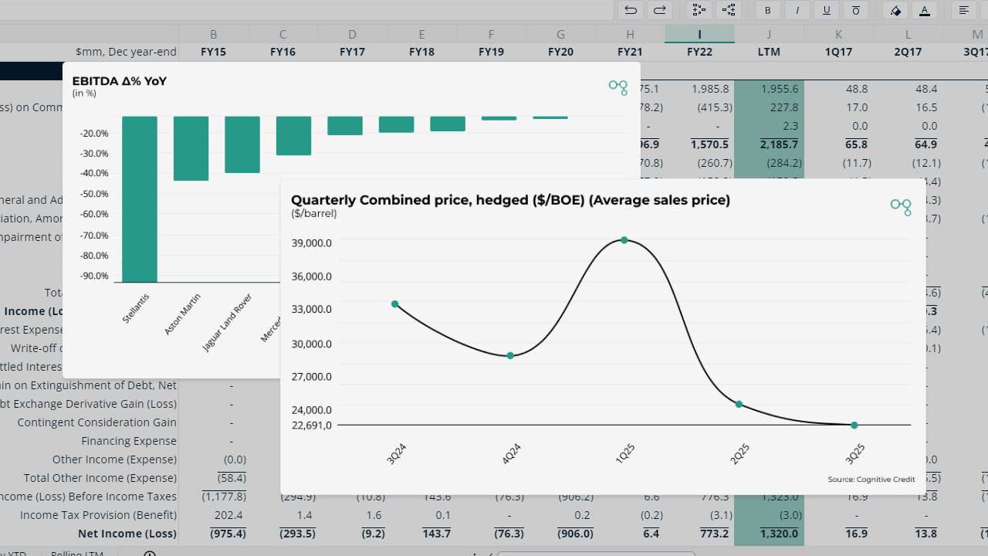The height and width of the screenshot is (556, 988).
Task: Open the EBITDA Δ% YoY chart panel
Action: pyautogui.click(x=120, y=80)
